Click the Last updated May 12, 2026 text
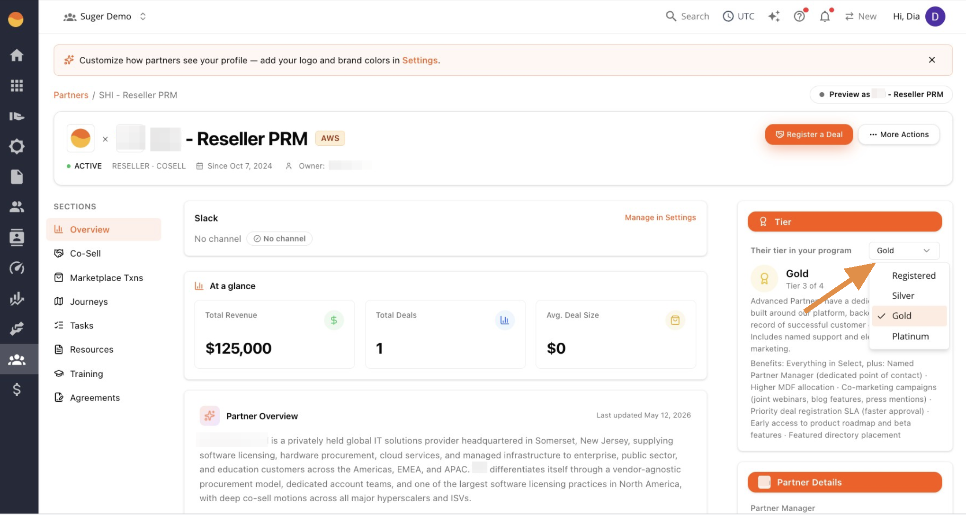This screenshot has width=966, height=515. click(x=644, y=415)
